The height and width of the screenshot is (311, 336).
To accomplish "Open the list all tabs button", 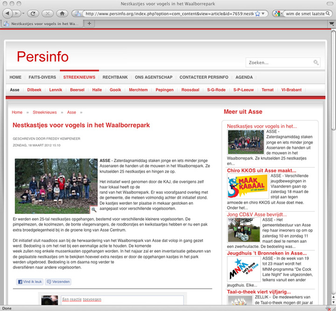I will (332, 23).
